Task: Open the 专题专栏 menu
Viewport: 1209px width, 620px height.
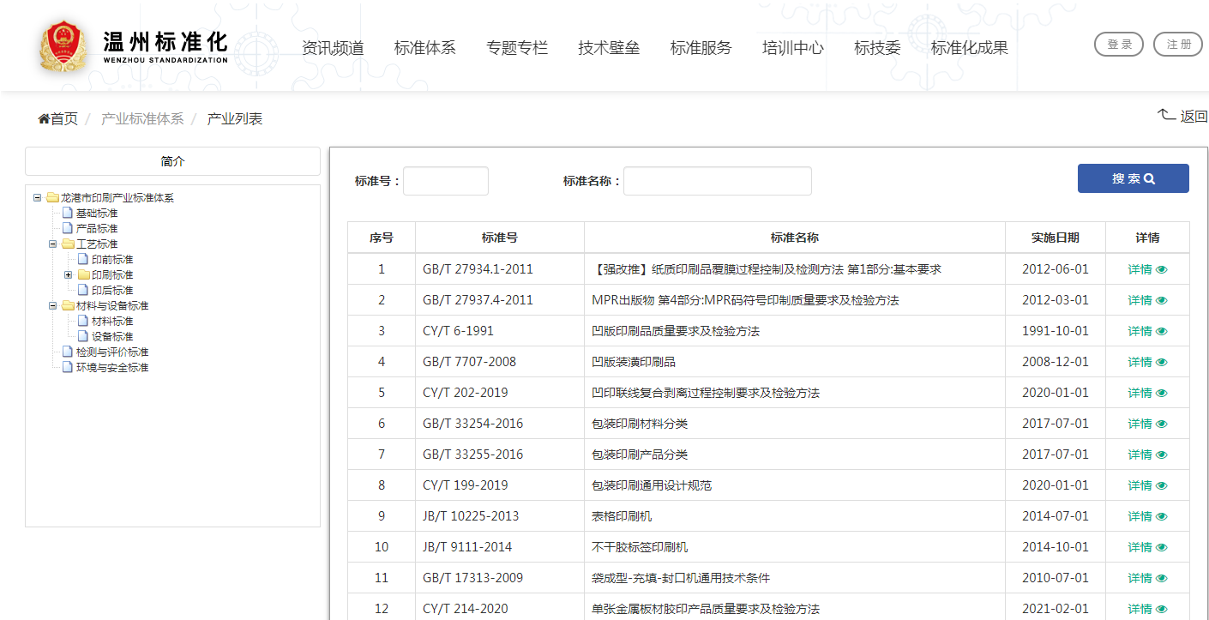Action: point(517,48)
